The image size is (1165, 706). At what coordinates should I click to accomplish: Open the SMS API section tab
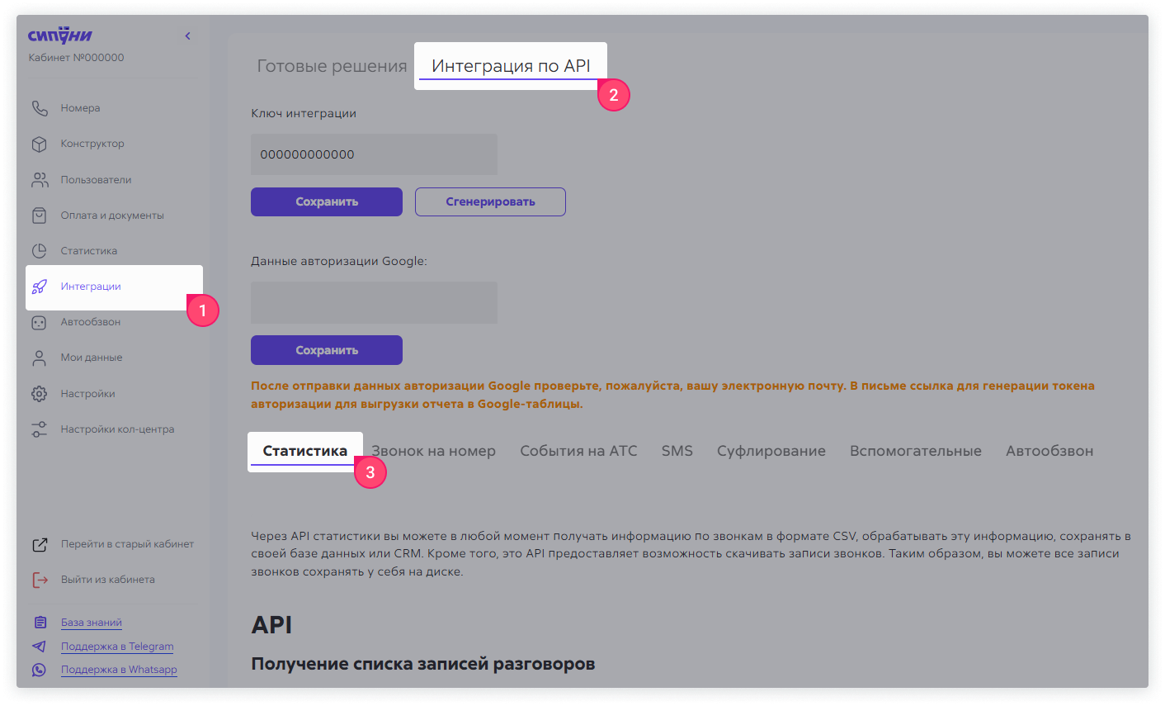tap(677, 450)
